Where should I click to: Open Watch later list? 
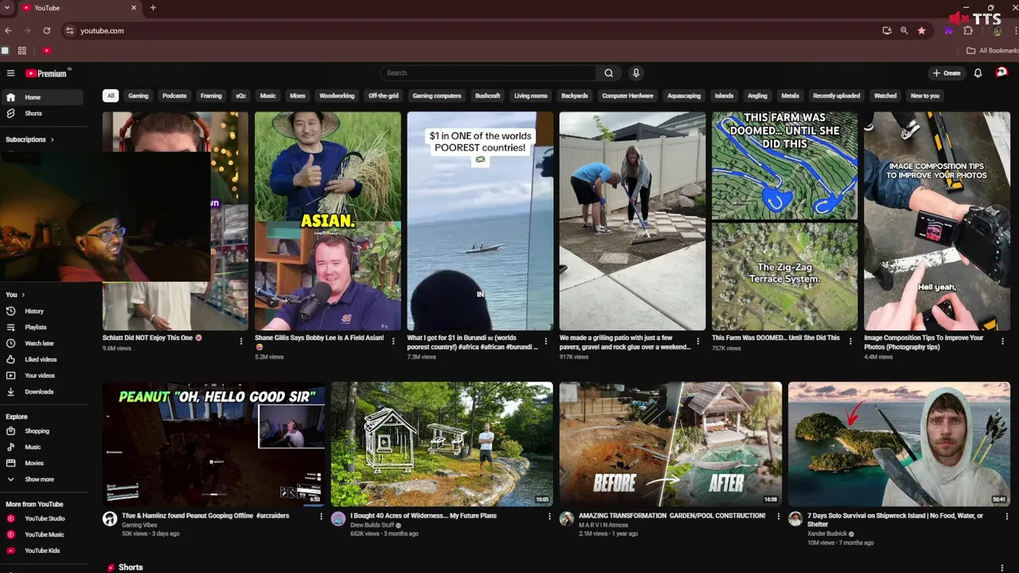coord(41,343)
